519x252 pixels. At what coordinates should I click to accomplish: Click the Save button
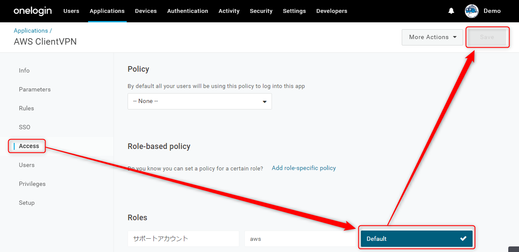click(x=487, y=37)
